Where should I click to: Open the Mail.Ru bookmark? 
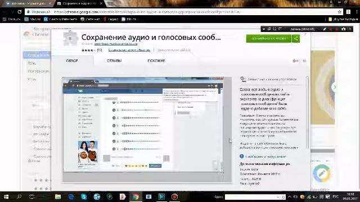33,19
